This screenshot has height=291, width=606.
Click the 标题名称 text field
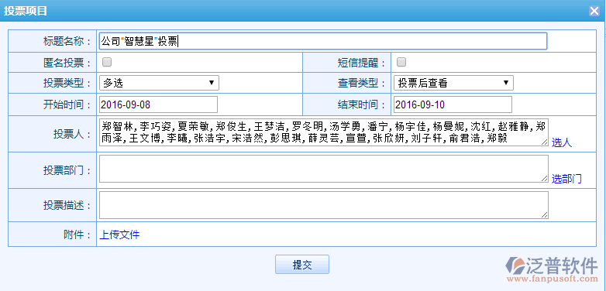point(322,41)
